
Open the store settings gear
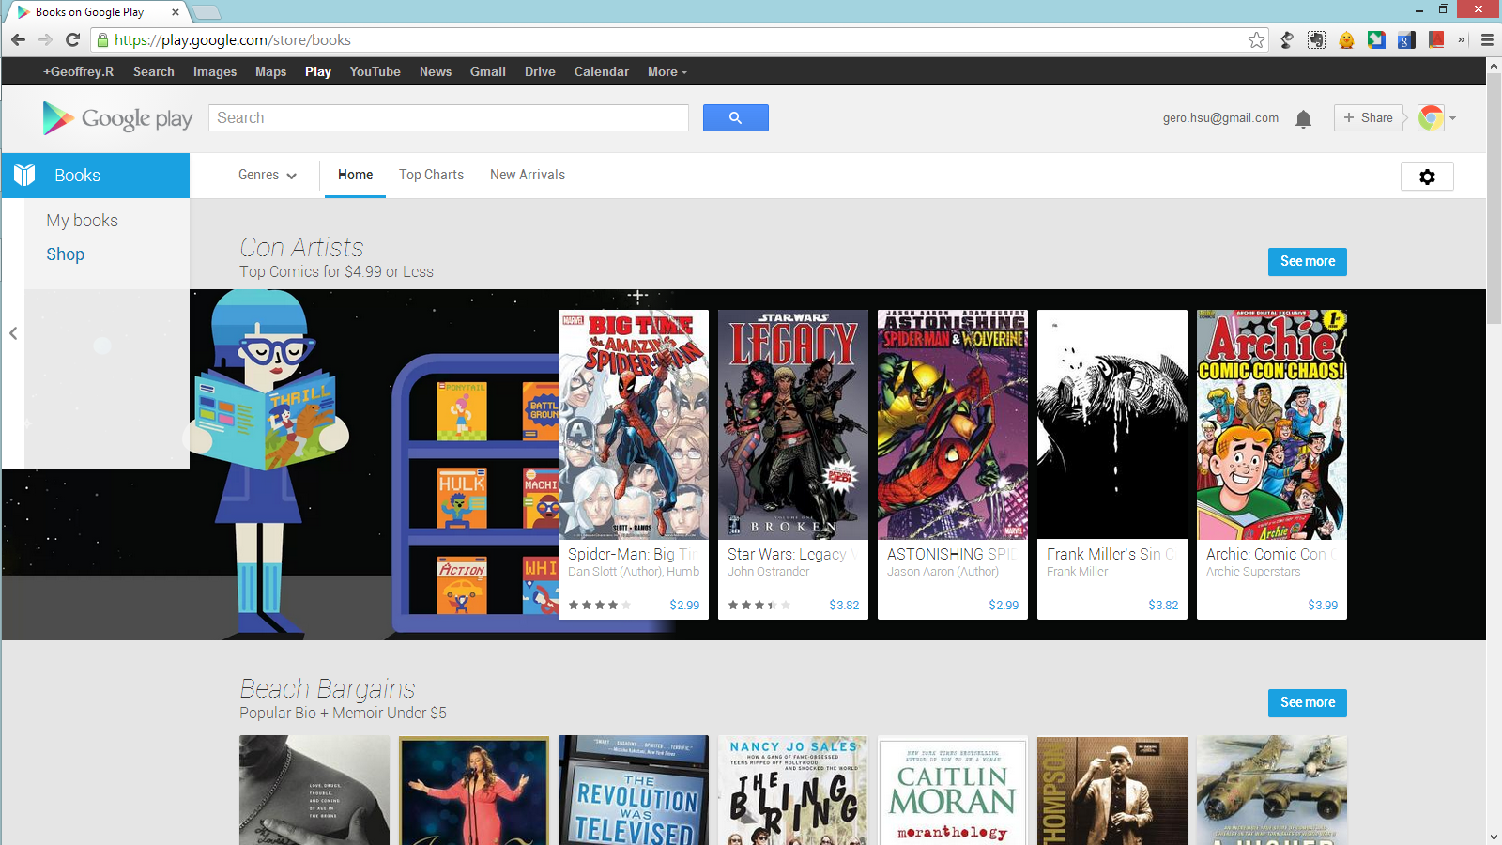1427,177
